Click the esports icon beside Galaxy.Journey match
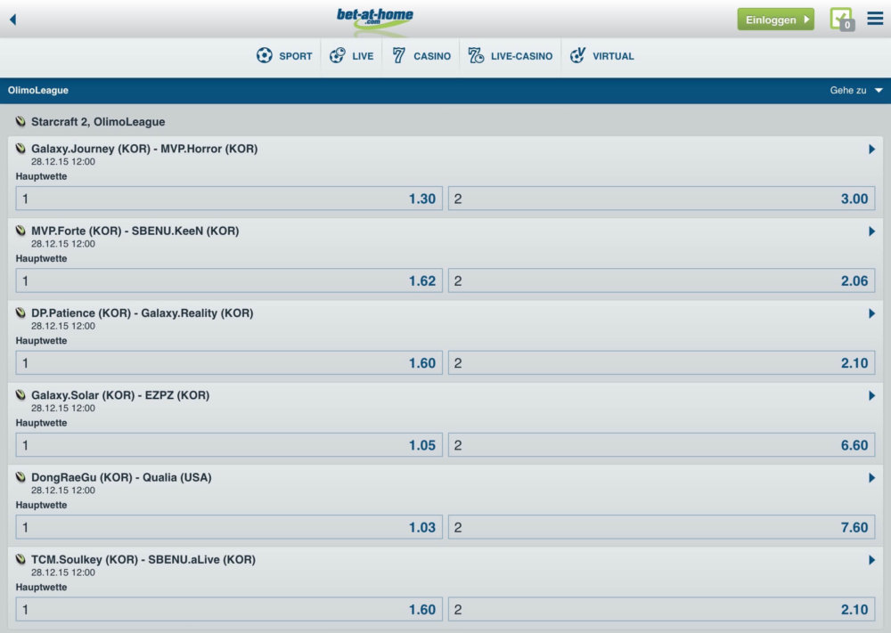The height and width of the screenshot is (633, 891). pos(20,149)
